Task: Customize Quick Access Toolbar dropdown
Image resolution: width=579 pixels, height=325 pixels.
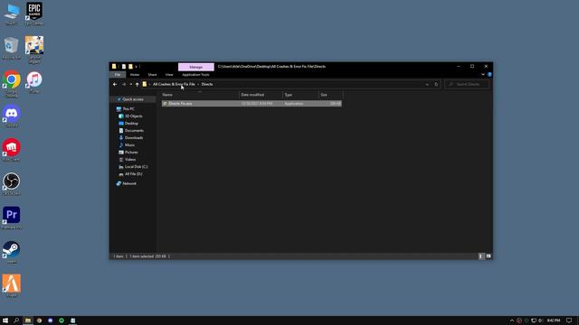Action: pos(137,67)
